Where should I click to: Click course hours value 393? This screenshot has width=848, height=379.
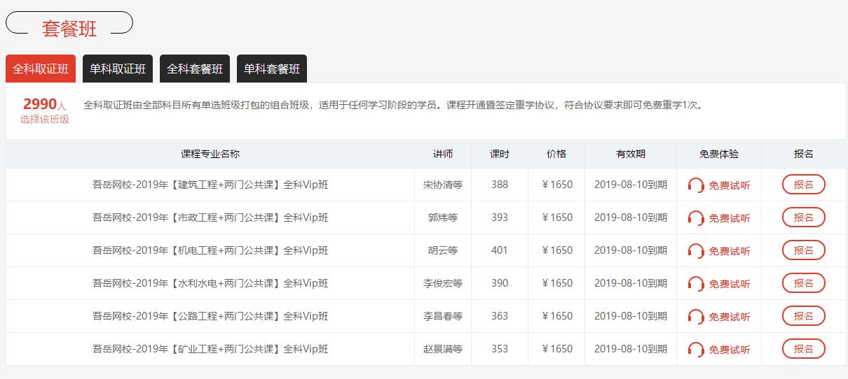(x=500, y=217)
